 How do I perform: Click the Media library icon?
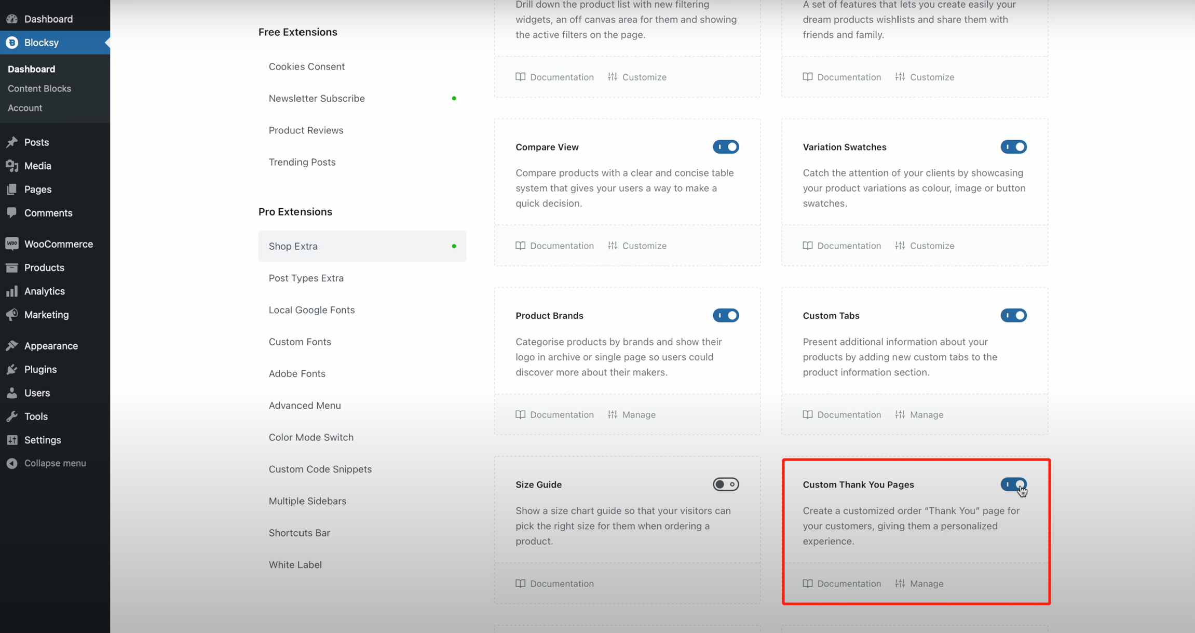tap(12, 166)
